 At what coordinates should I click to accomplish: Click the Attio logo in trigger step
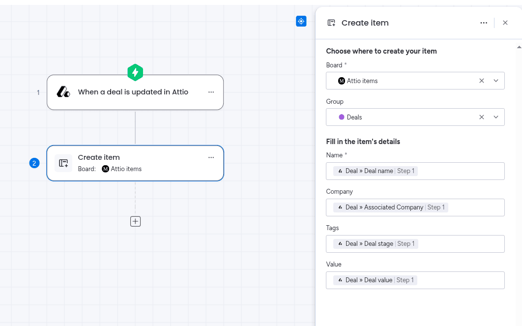[63, 92]
